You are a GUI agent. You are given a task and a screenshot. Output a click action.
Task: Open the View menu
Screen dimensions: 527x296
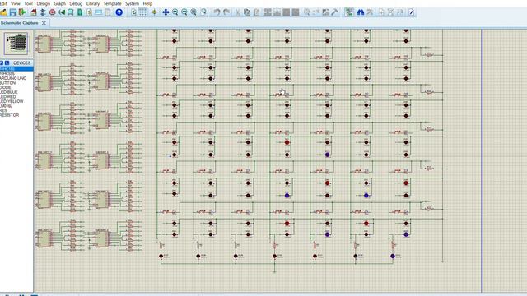point(16,3)
